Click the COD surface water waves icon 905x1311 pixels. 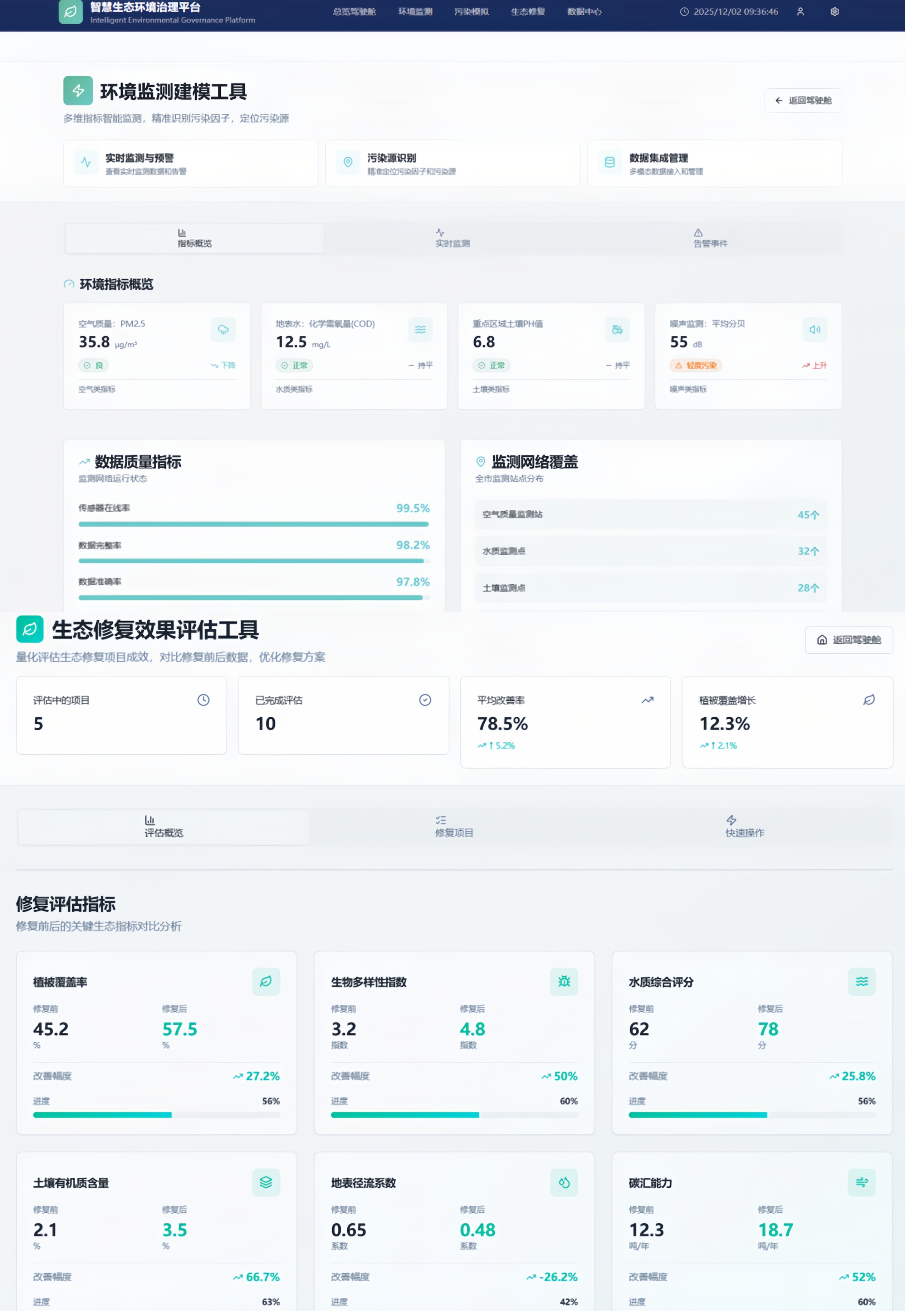pyautogui.click(x=420, y=329)
